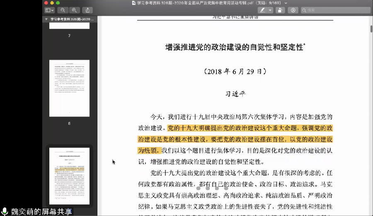Click the green full-screen window button
The width and height of the screenshot is (373, 216).
tap(58, 2)
